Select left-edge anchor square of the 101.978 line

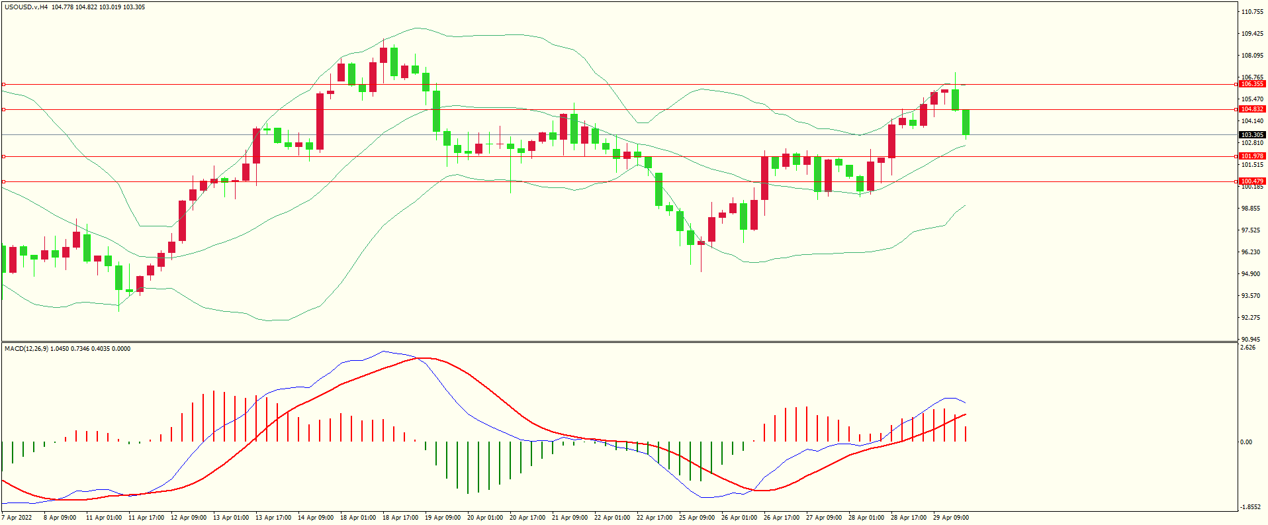tap(3, 157)
